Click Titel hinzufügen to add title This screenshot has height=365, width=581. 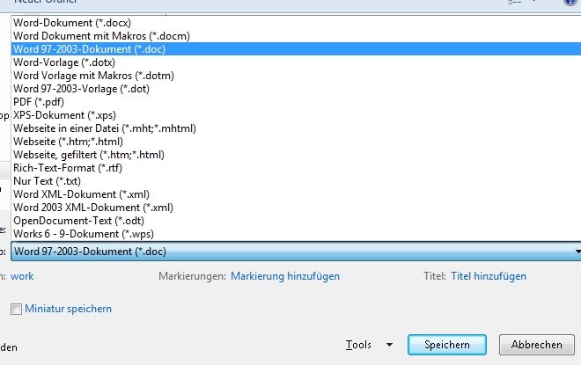pyautogui.click(x=489, y=276)
